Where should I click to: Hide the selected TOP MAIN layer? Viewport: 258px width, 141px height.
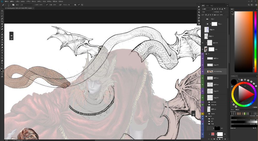pos(203,71)
